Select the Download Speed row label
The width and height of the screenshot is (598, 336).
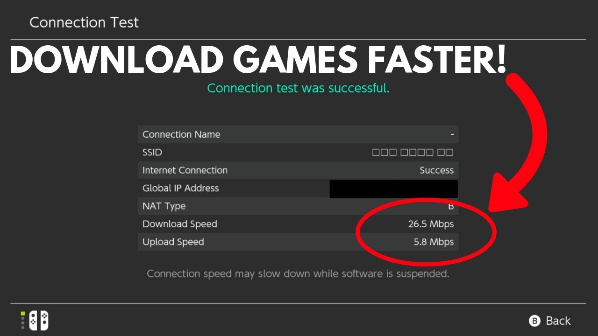[x=180, y=224]
